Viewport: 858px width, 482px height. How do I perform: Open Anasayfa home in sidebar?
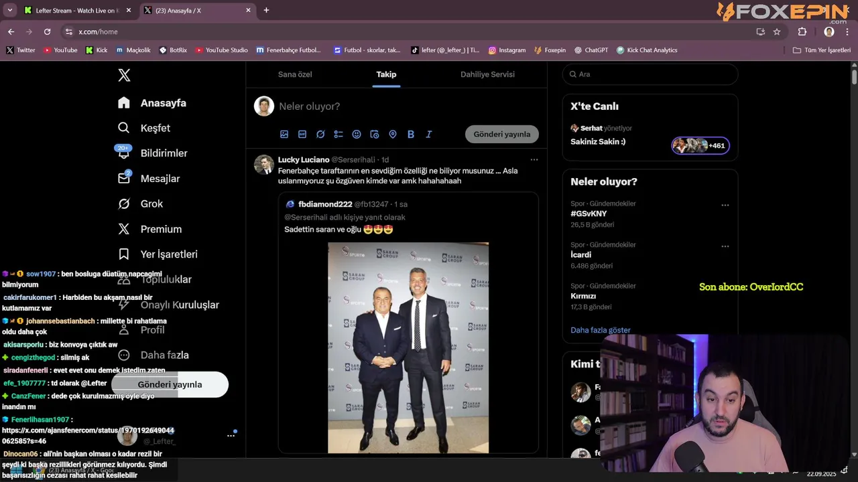coord(152,102)
